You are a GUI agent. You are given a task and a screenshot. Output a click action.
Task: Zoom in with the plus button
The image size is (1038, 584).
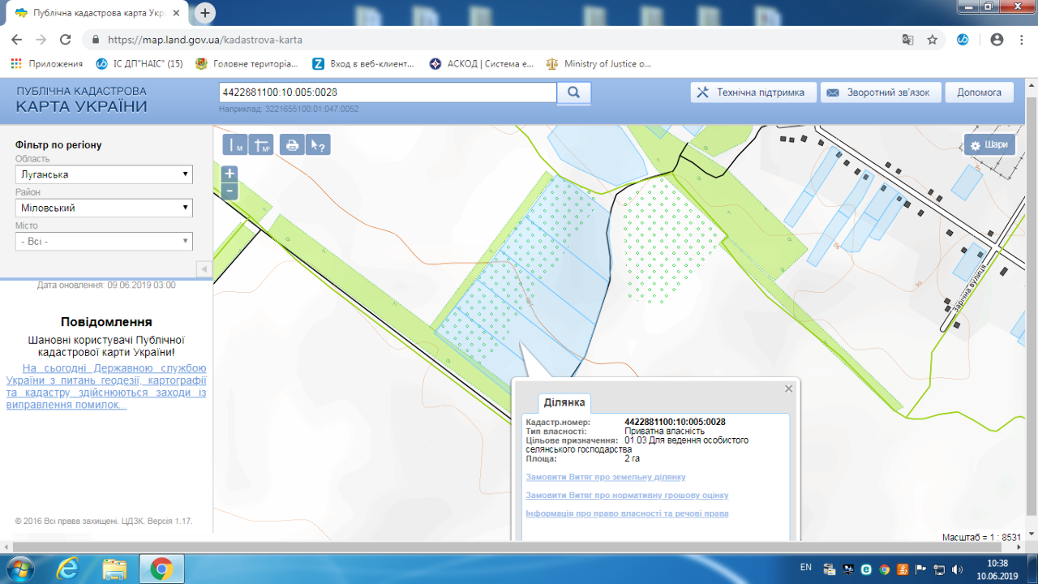click(229, 174)
